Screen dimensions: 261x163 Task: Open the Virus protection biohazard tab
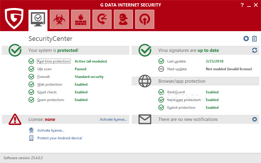59,19
